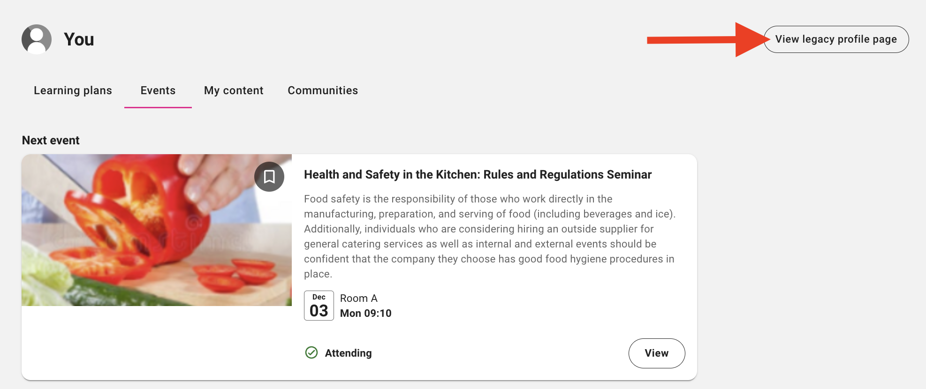The image size is (926, 389).
Task: Select the Events tab
Action: tap(158, 90)
